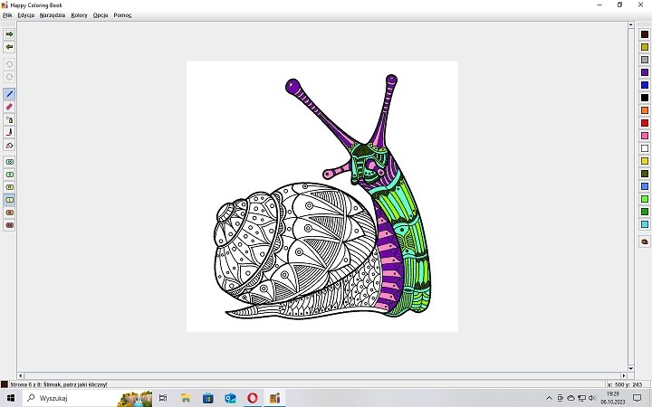652x407 pixels.
Task: Open the Kolory menu
Action: (x=79, y=15)
